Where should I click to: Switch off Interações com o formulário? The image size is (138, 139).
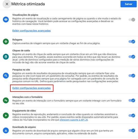(132, 100)
